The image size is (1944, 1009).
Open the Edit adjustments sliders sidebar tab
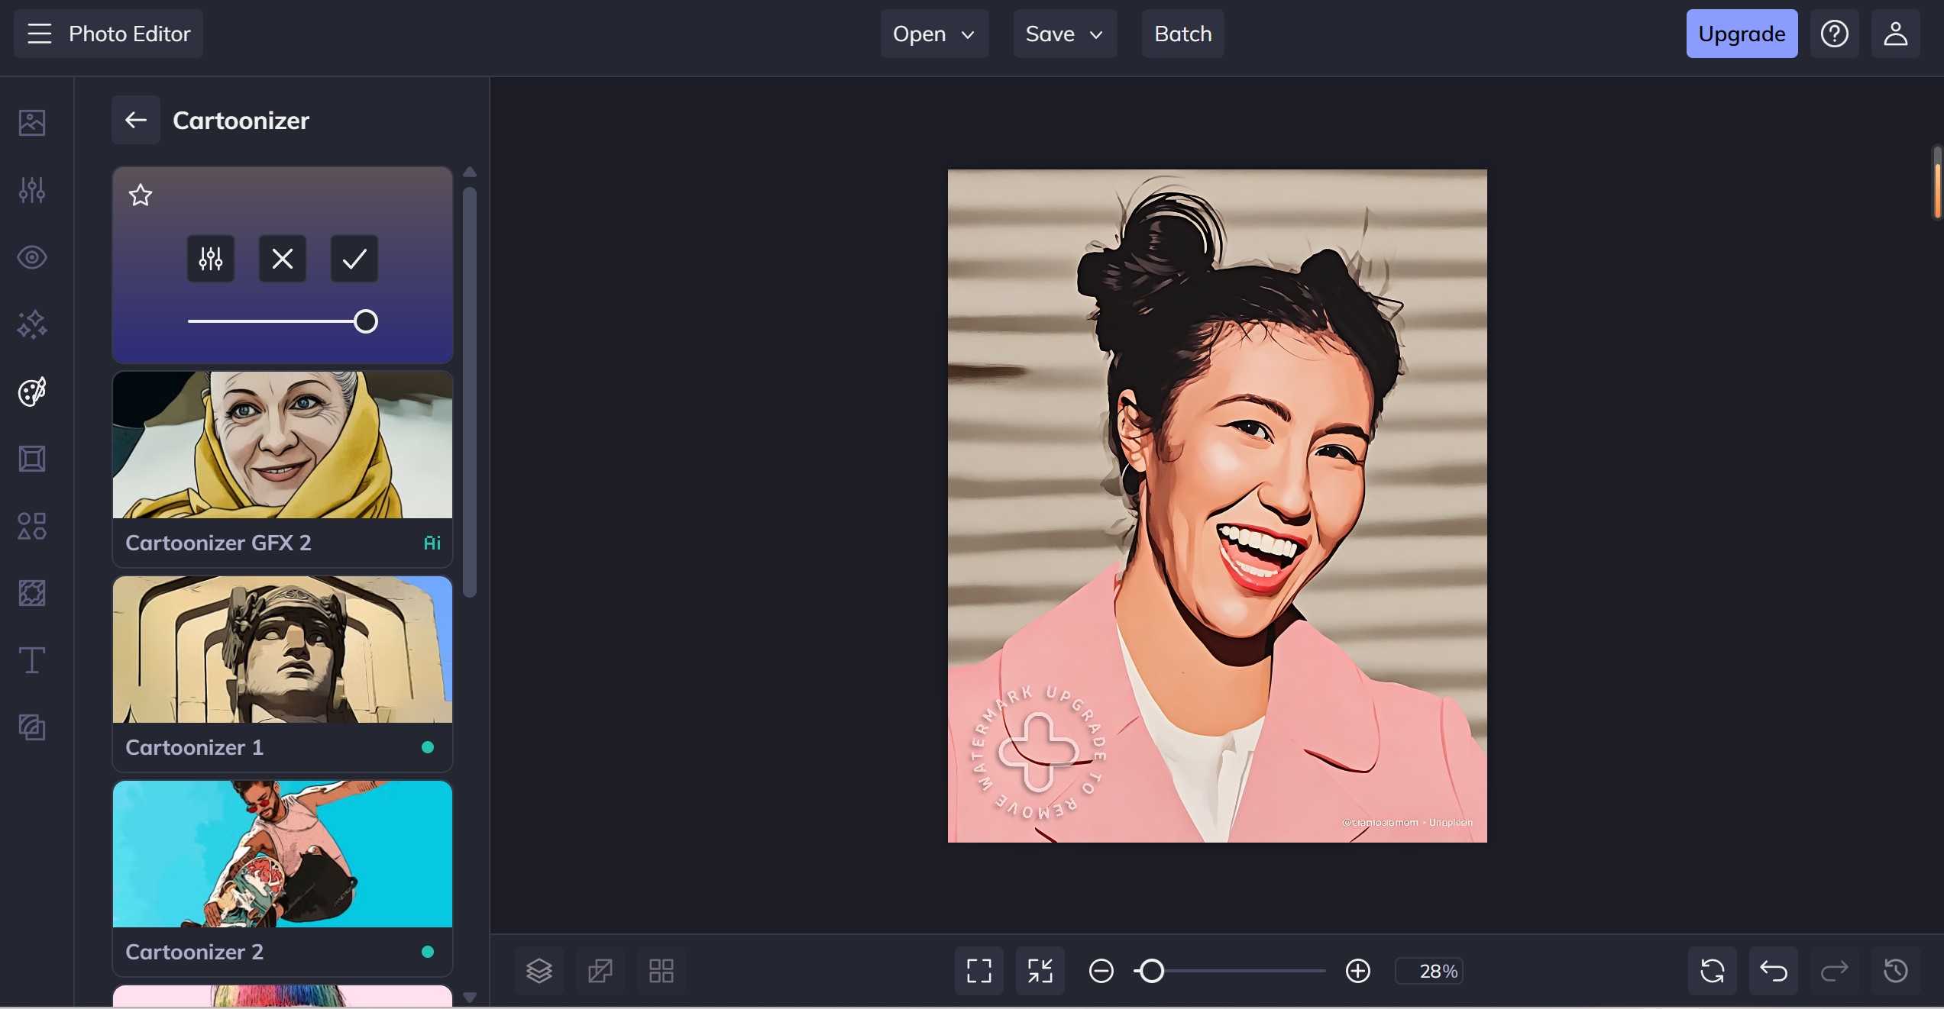pyautogui.click(x=32, y=190)
